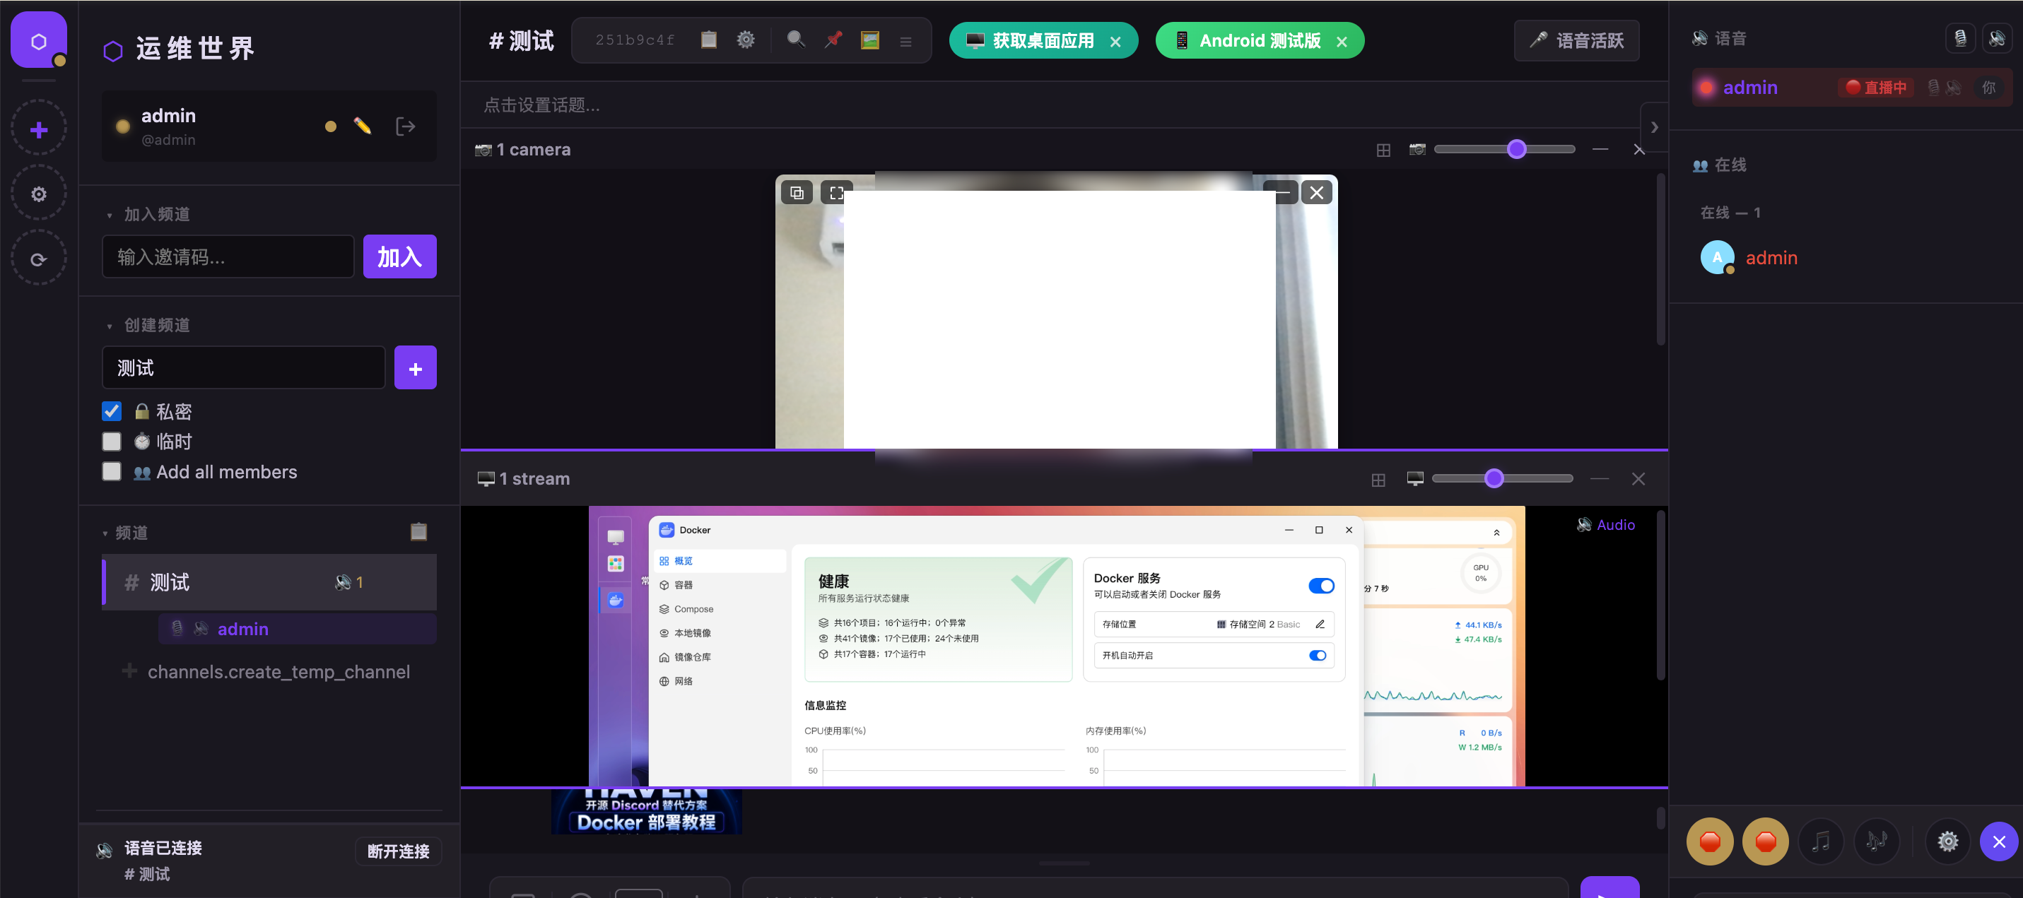Click the camera icon beside the camera slider
The image size is (2023, 898).
[1417, 149]
